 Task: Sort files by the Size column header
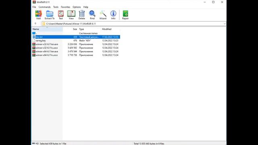(x=70, y=29)
